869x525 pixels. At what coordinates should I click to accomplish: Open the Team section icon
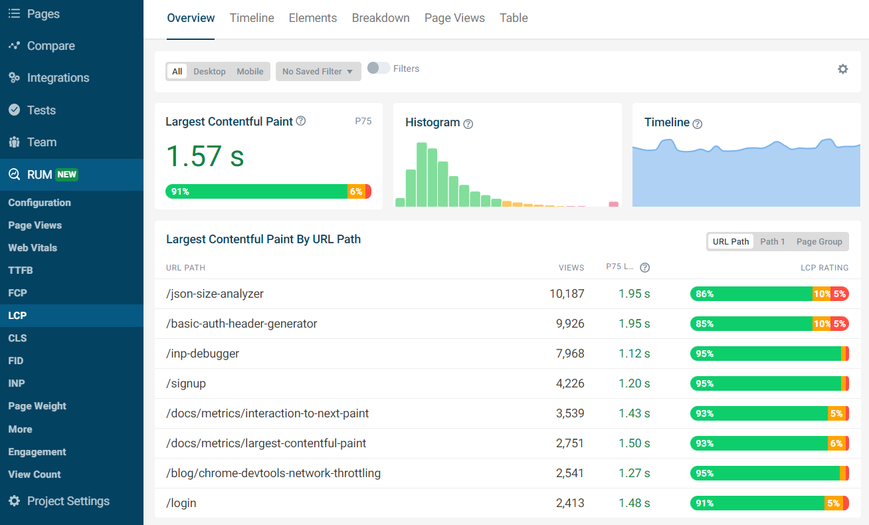click(x=15, y=142)
